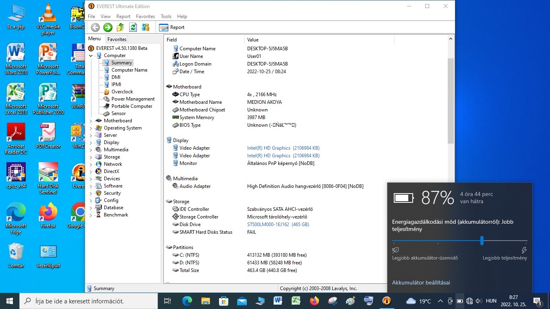Click the vertical scrollbar in the summary list

451,101
